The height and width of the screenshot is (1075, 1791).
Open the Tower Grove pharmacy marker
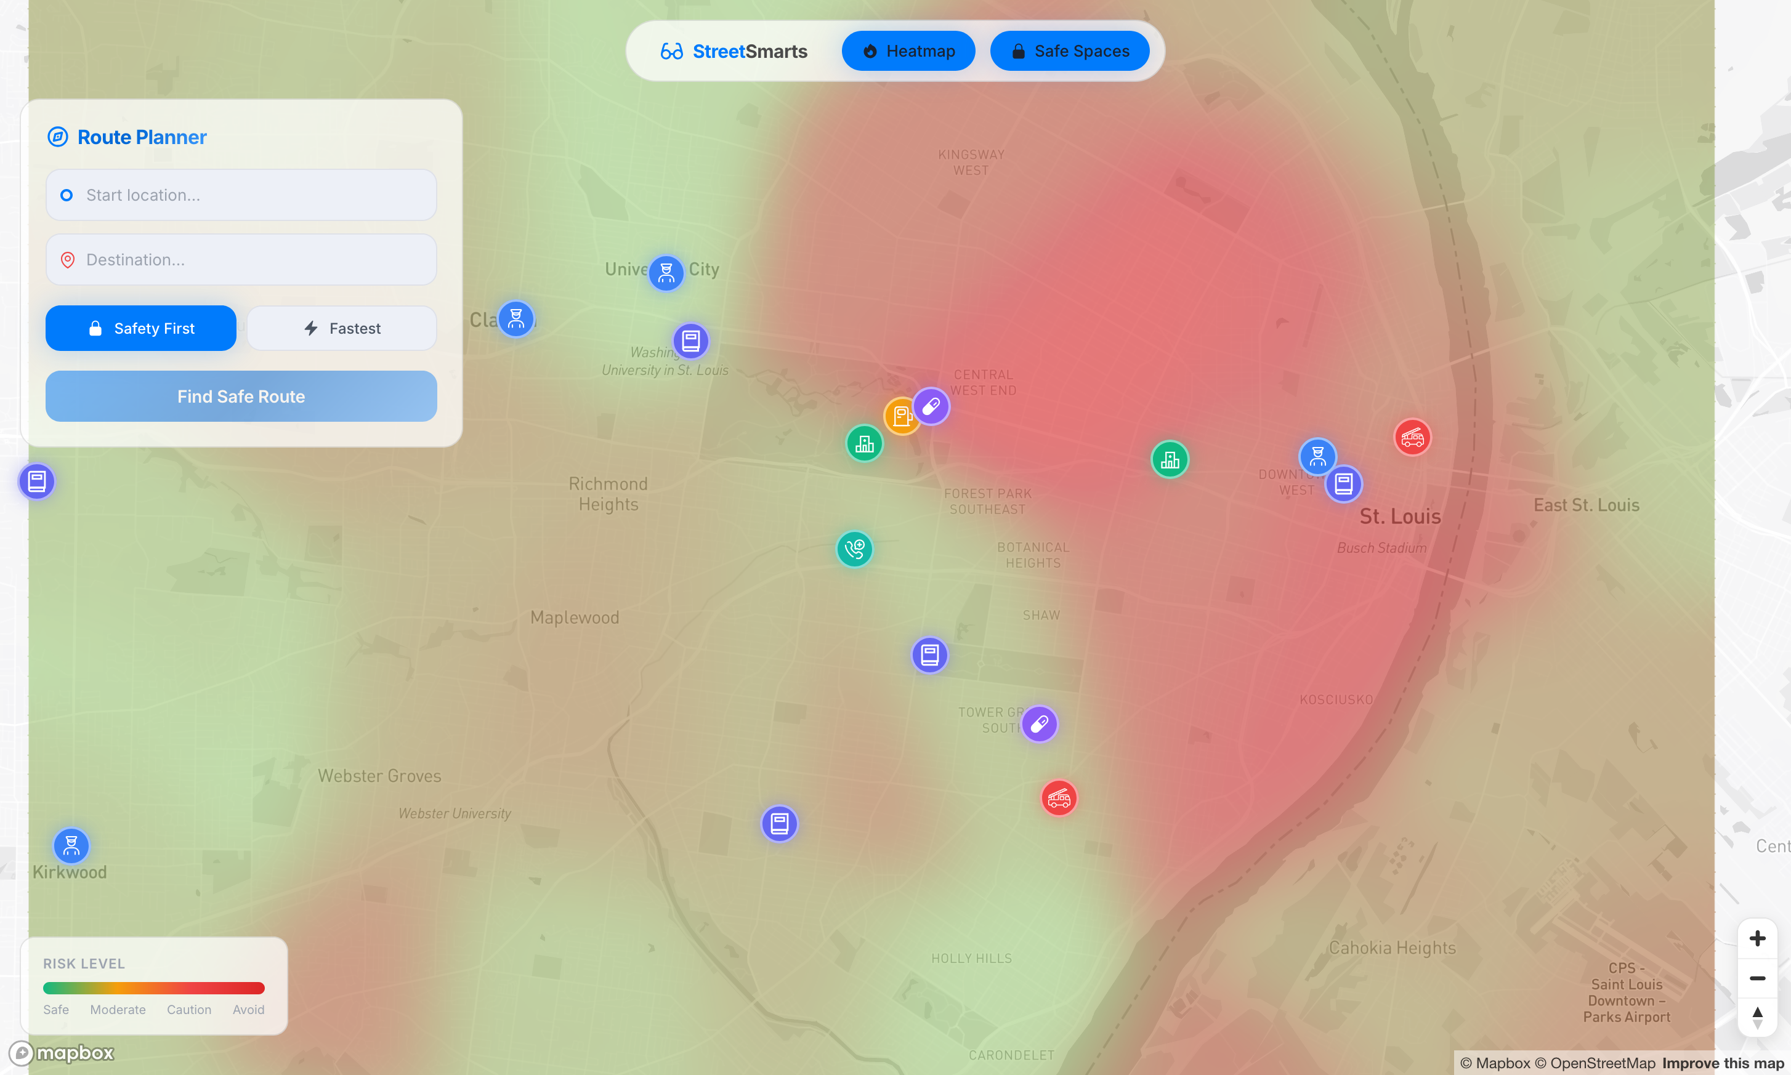click(x=1039, y=723)
